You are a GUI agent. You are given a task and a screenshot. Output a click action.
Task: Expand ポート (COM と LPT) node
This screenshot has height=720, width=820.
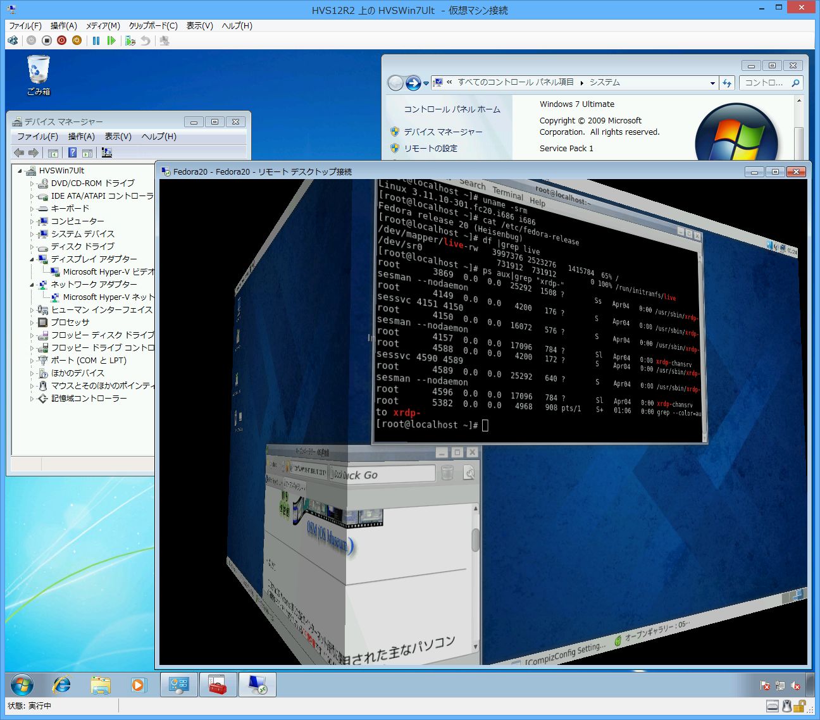point(32,361)
